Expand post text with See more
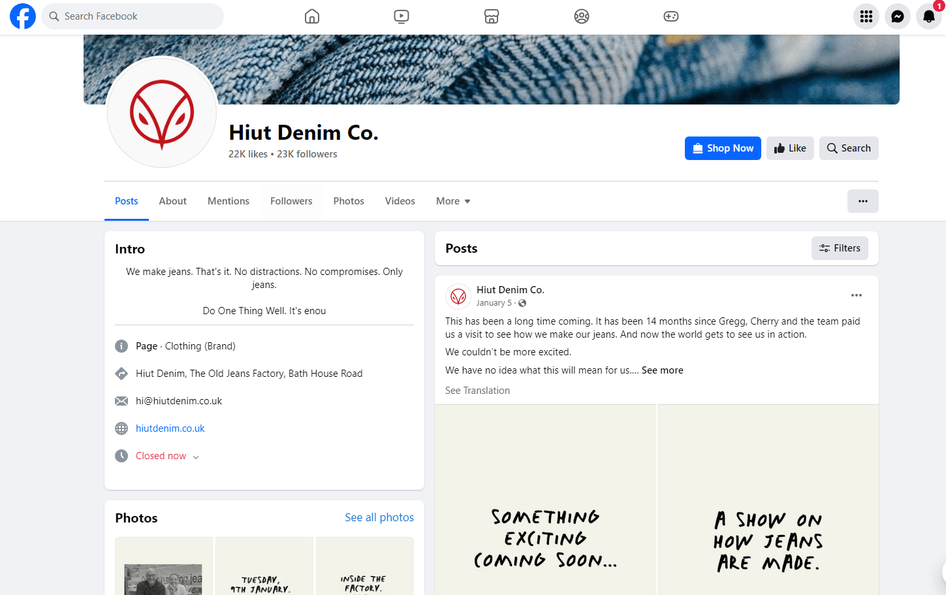This screenshot has height=595, width=946. tap(663, 370)
